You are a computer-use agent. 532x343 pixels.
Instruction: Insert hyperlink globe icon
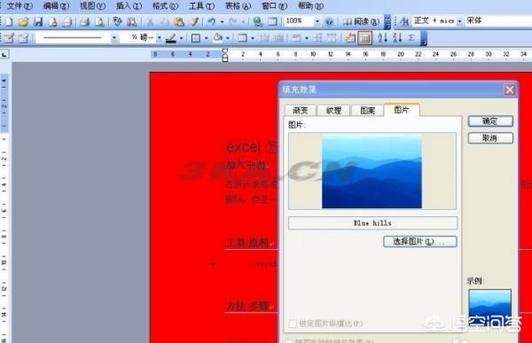258,22
